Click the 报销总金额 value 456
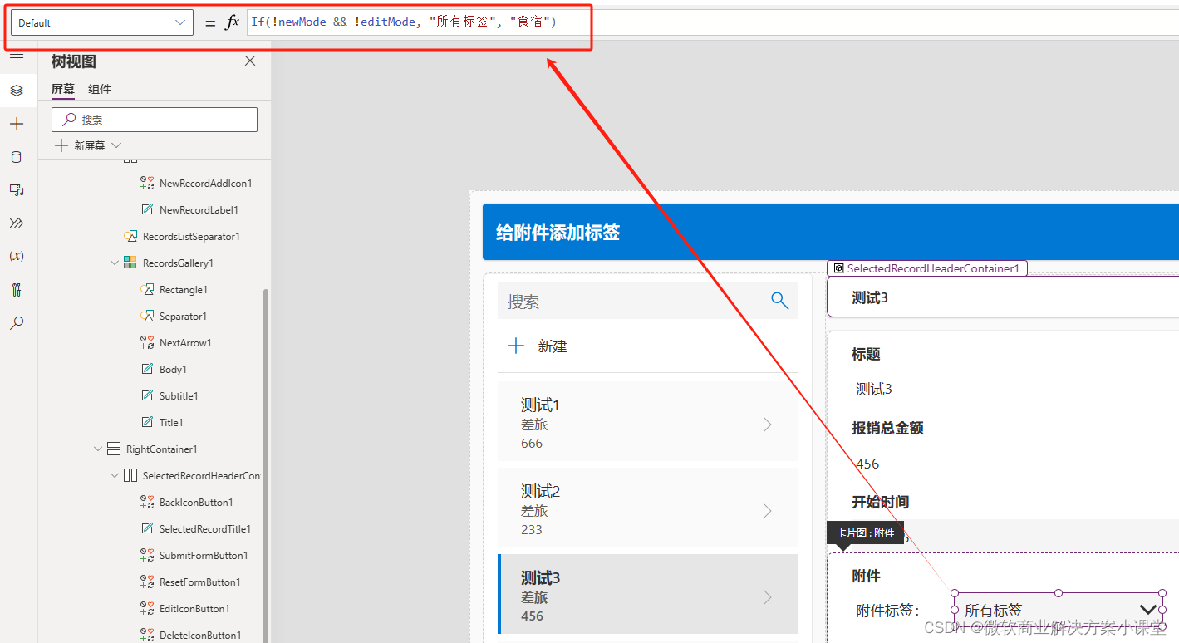This screenshot has width=1179, height=643. tap(867, 464)
